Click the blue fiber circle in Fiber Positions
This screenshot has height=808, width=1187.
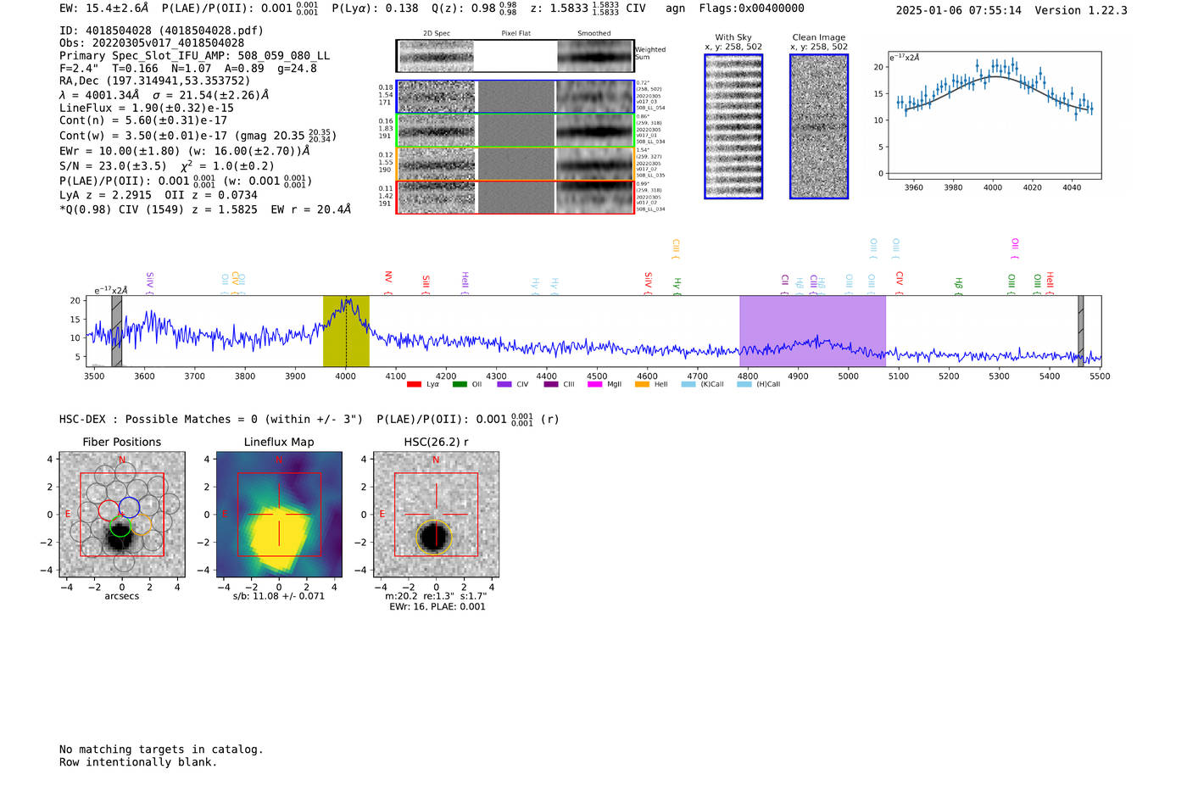(x=129, y=508)
